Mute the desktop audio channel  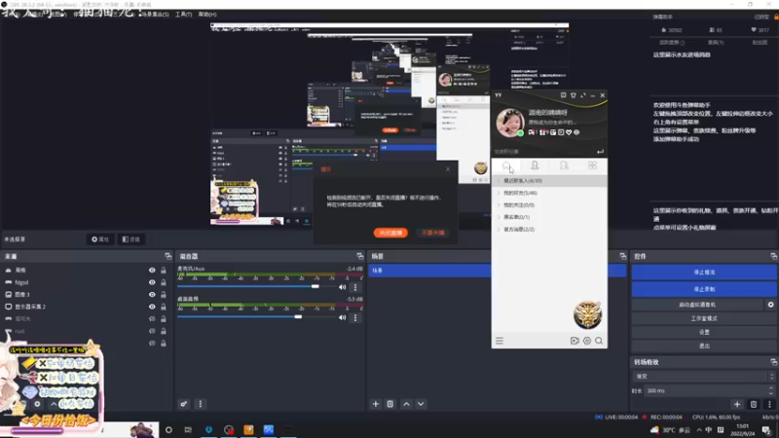(343, 317)
